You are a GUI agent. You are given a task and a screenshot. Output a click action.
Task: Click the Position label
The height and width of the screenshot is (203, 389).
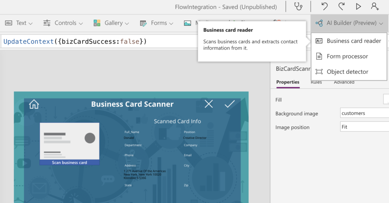[x=190, y=132]
